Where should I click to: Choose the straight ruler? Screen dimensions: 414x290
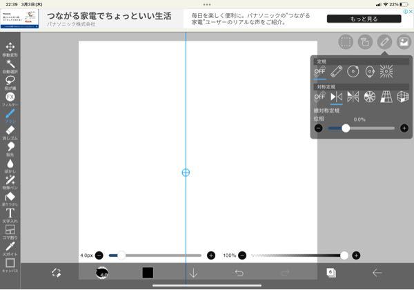click(x=337, y=72)
